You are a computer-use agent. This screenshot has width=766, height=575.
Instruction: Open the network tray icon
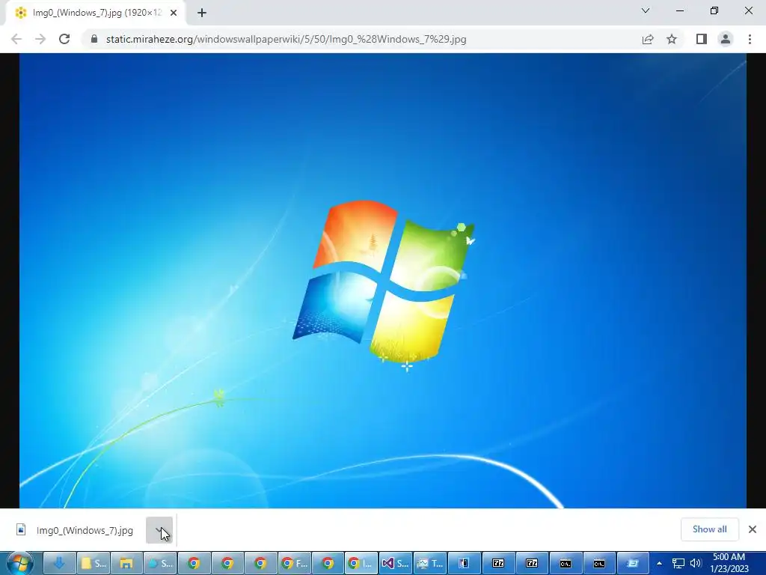click(x=678, y=563)
